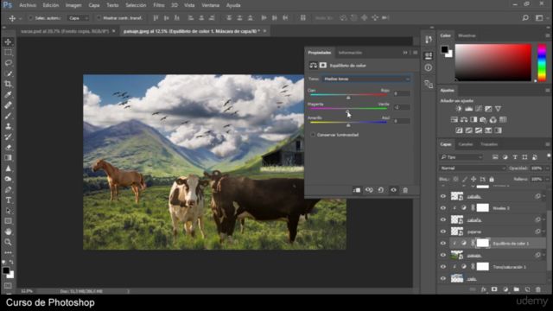Open the Tono dropdown (Medios tonos)
The width and height of the screenshot is (553, 311).
tap(365, 79)
